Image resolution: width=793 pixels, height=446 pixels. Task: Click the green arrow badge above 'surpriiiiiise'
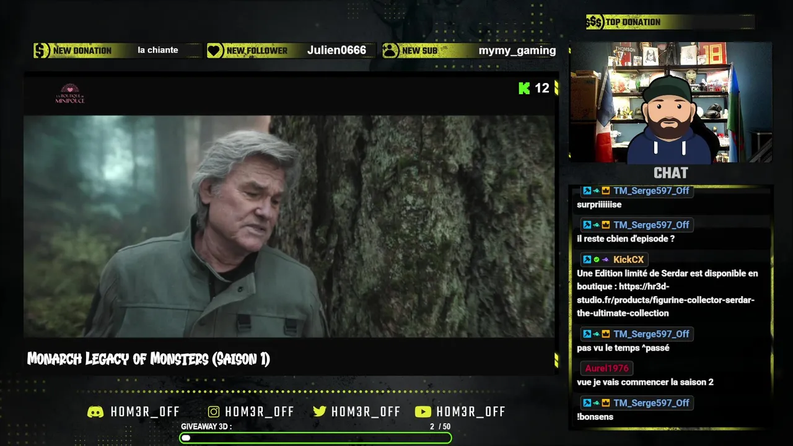(596, 191)
